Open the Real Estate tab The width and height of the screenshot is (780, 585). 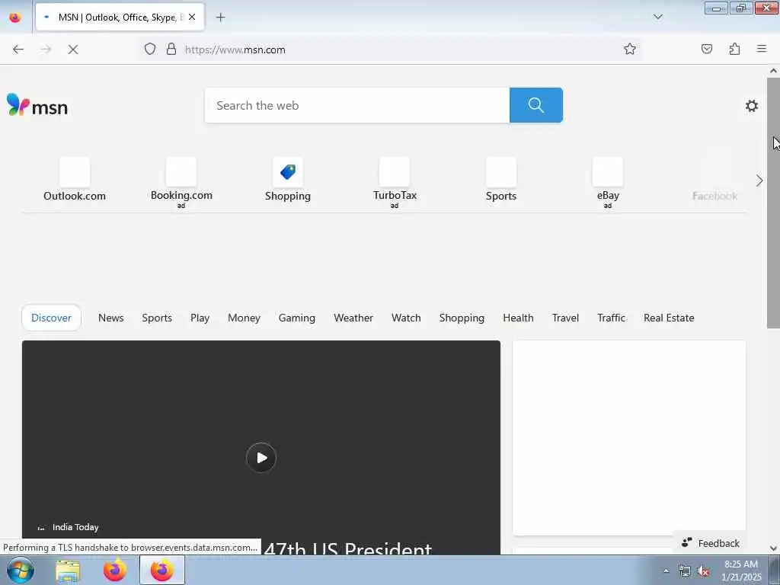pos(669,318)
